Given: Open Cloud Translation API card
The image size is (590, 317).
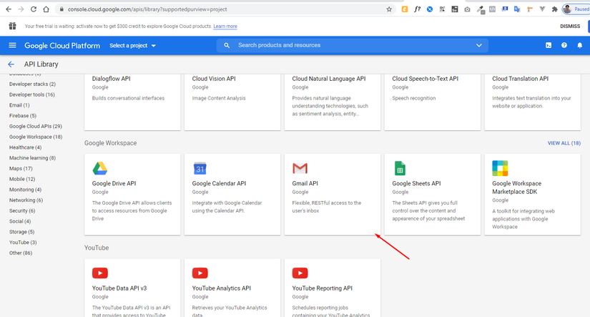Looking at the screenshot, I should 532,102.
